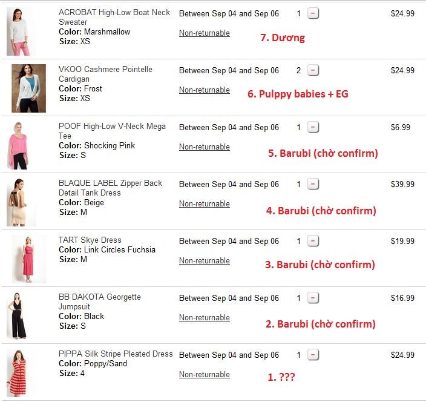Viewport: 426px width, 402px height.
Task: Decrease quantity of VKOO Cashmere Pointelle Cardigan
Action: (313, 70)
